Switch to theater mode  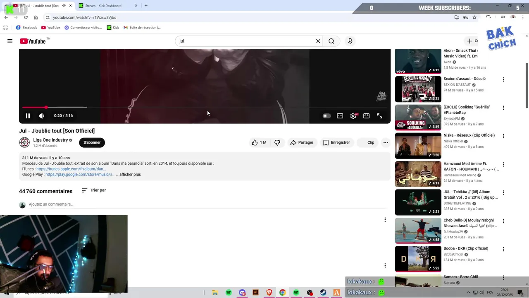coord(366,116)
